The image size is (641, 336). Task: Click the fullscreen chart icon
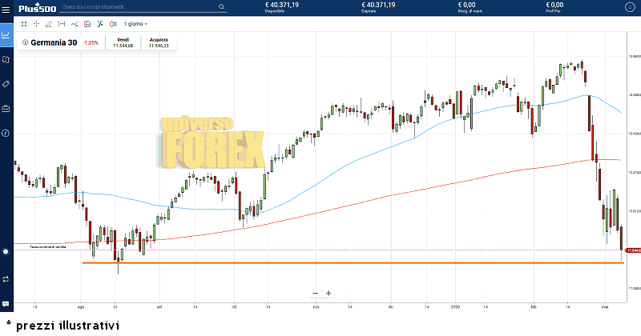[x=24, y=24]
